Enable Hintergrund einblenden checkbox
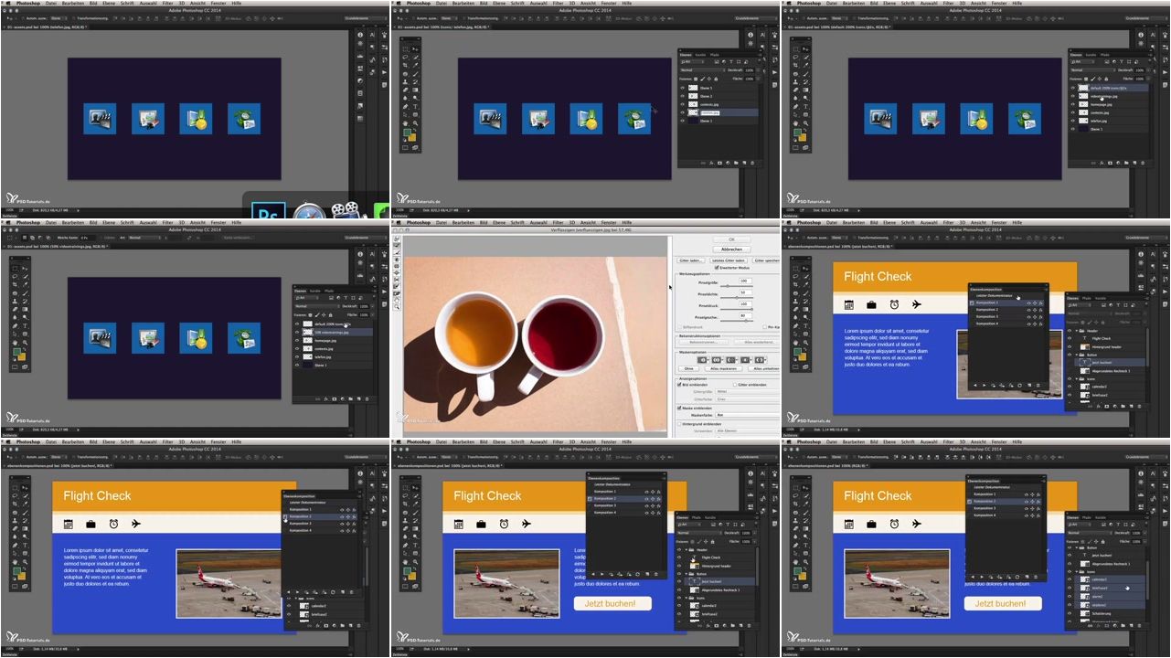1171x658 pixels. point(679,424)
